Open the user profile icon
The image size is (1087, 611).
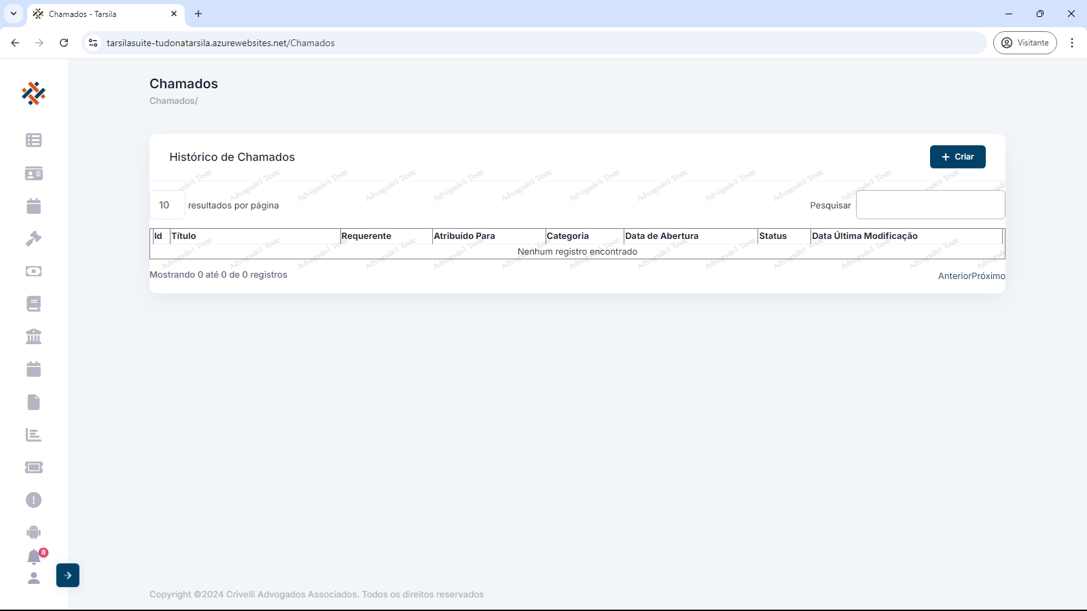[33, 578]
